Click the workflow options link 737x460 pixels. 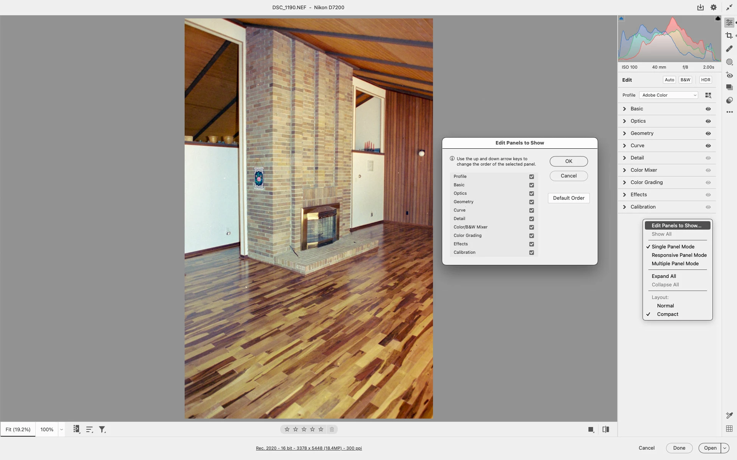coord(309,448)
